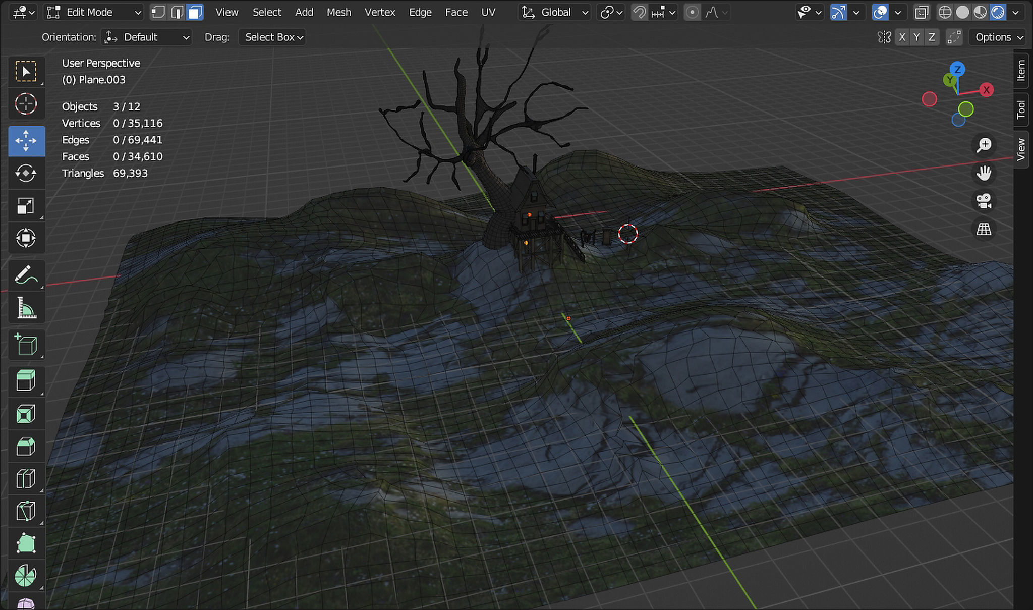The image size is (1033, 610).
Task: Select the Loop Cut tool
Action: click(26, 478)
